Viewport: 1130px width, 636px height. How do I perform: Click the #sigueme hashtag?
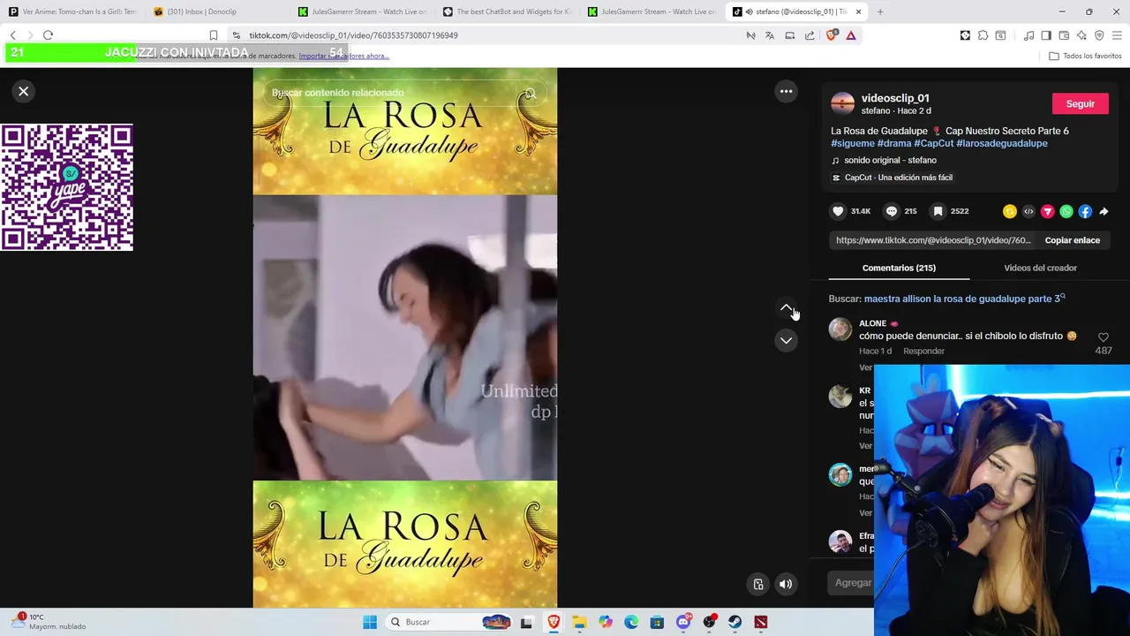pos(853,143)
